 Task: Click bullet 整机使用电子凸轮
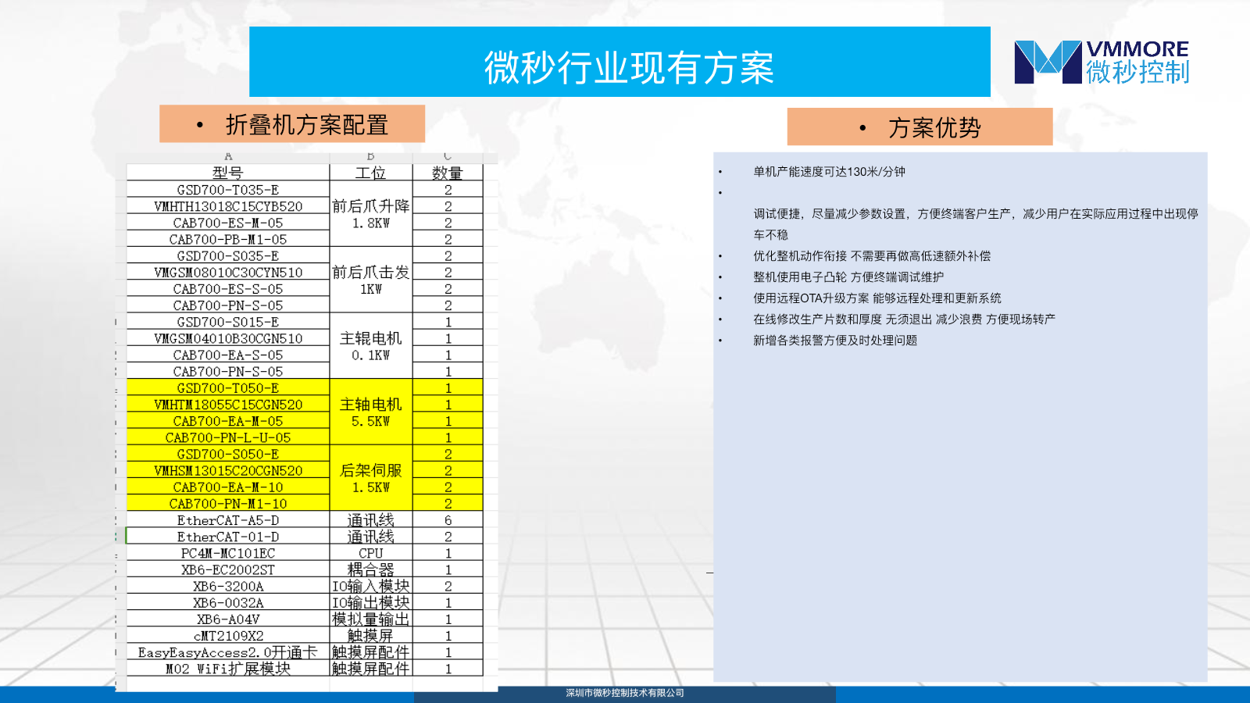(848, 277)
